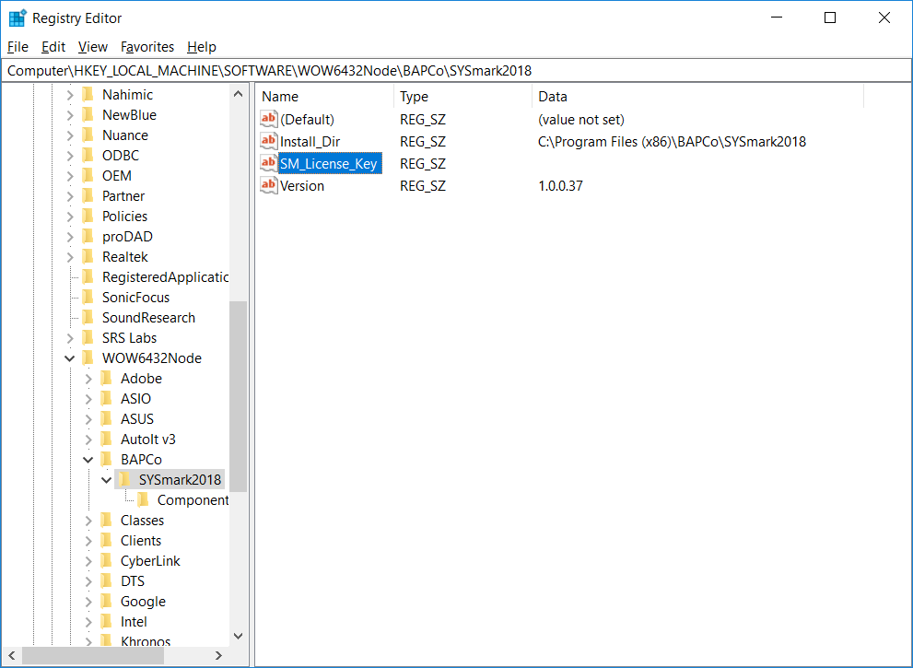Viewport: 913px width, 668px height.
Task: Click the SM_License_Key string value icon
Action: (268, 164)
